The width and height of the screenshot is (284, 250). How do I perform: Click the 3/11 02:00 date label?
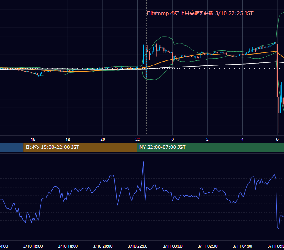[x=208, y=246]
